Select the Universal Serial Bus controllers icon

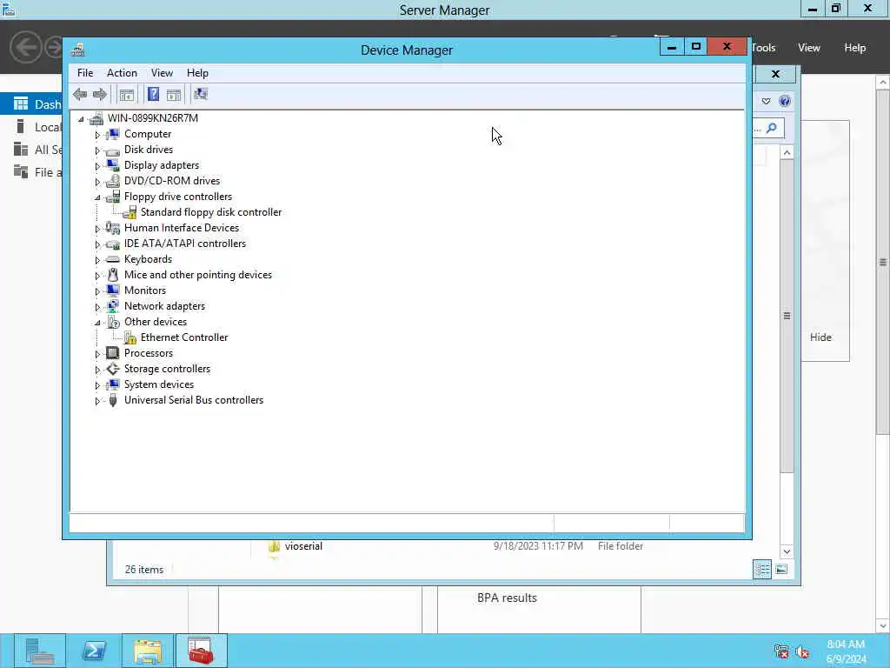click(113, 400)
